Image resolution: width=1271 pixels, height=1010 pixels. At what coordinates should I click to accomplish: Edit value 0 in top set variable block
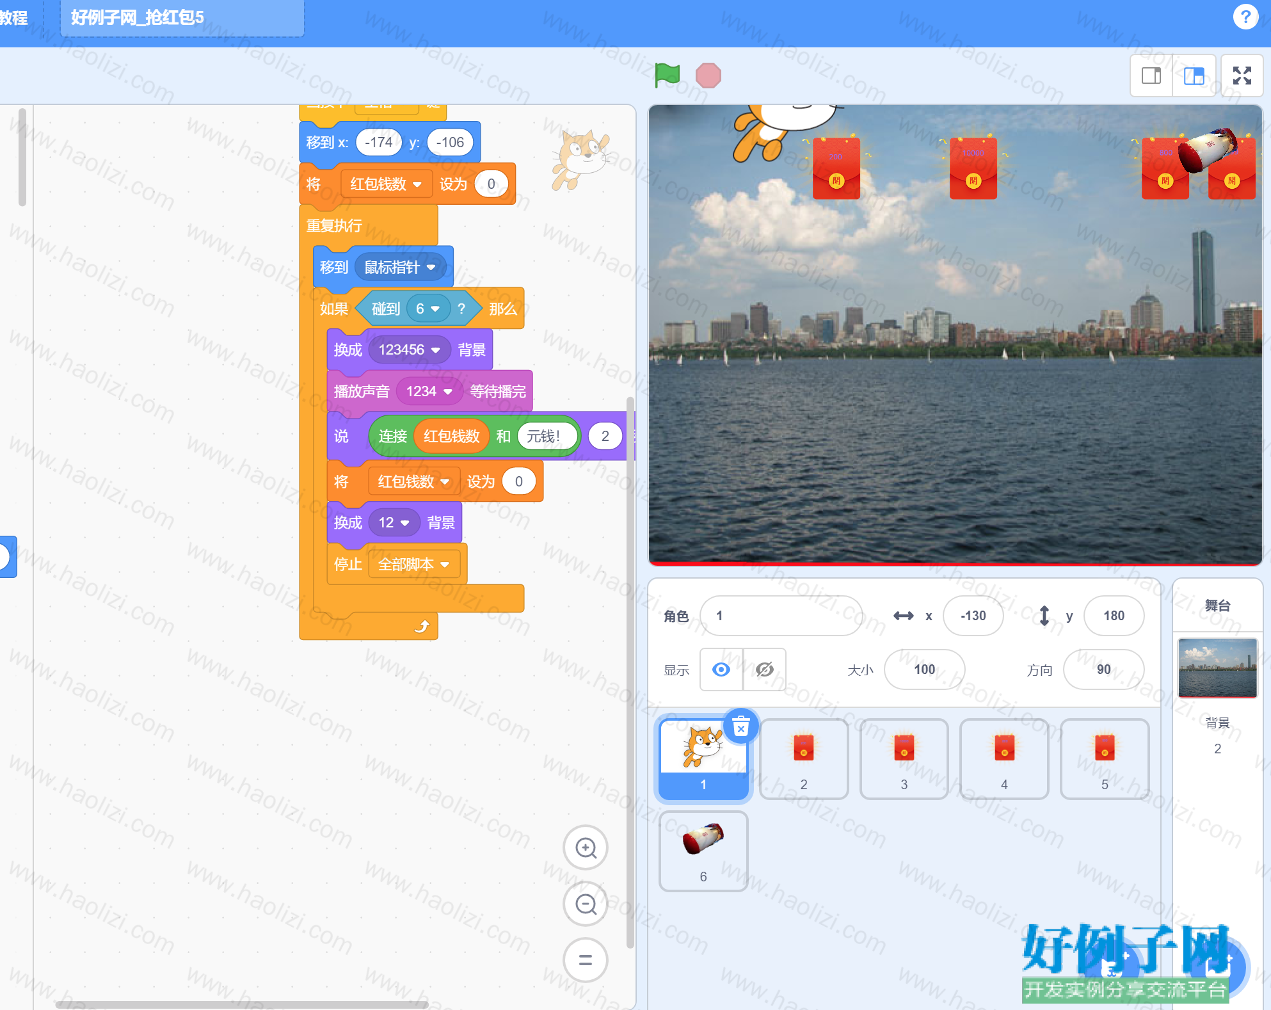tap(491, 184)
